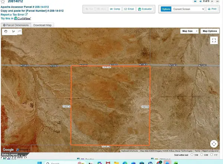Launch the Evaluator tool
223x164 pixels.
145,9
